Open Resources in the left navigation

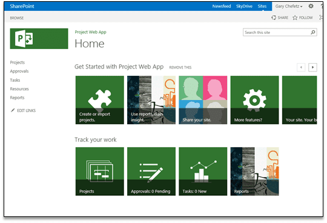19,89
